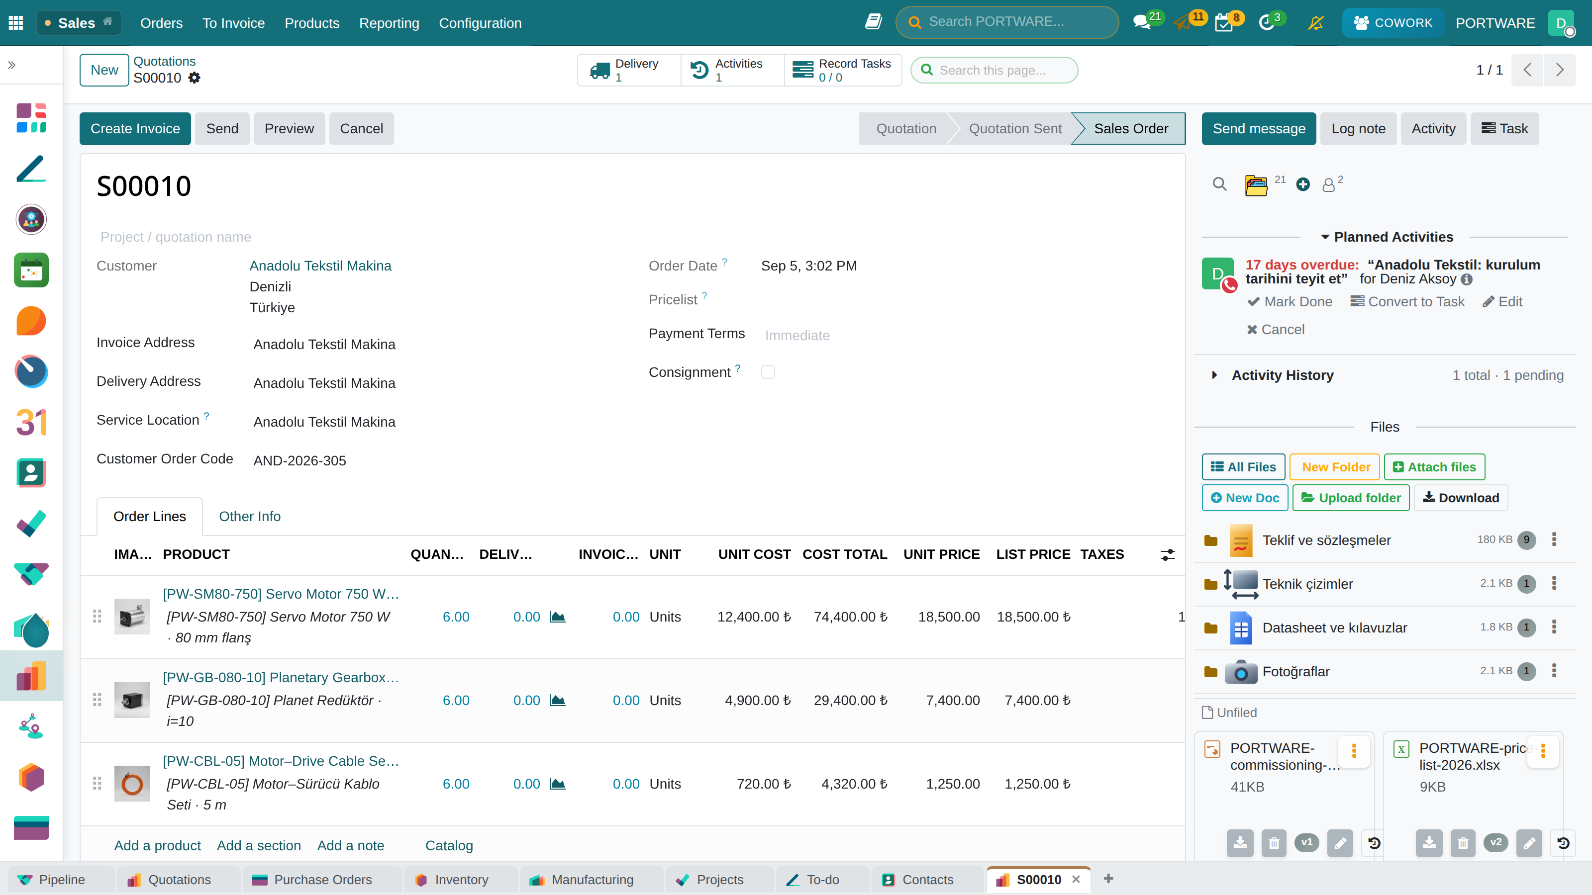
Task: Open the Reporting menu
Action: pos(389,23)
